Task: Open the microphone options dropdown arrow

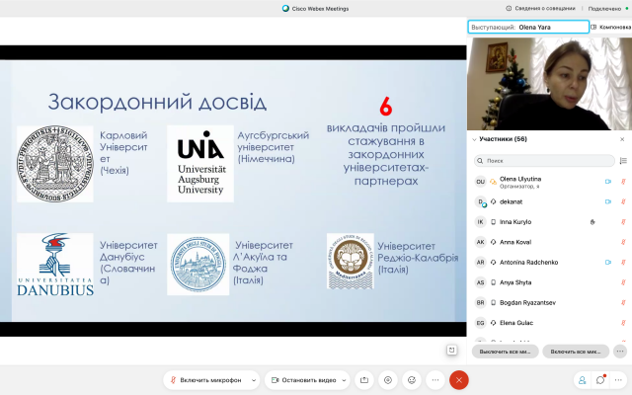Action: coord(254,380)
